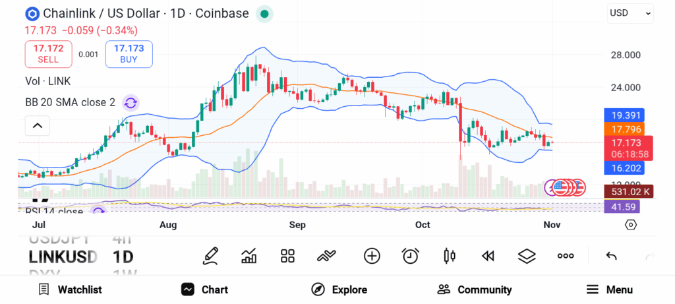
Task: Select the drawing pen tool
Action: click(x=211, y=256)
